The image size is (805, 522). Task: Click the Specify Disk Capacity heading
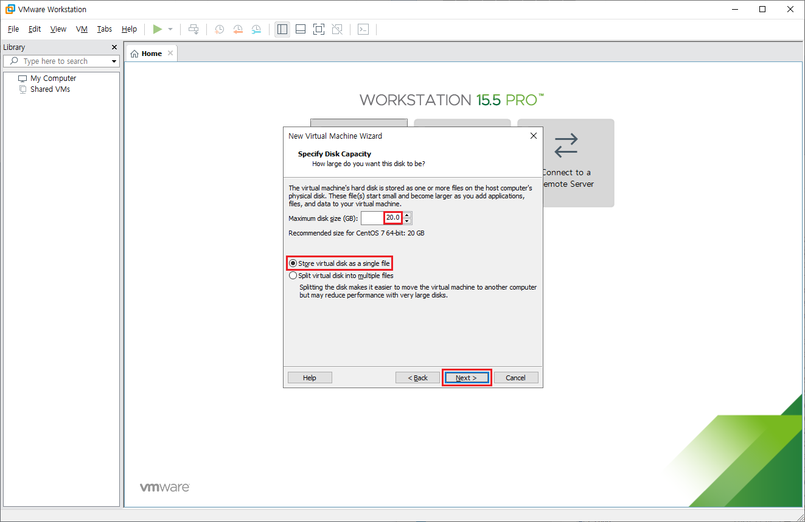(335, 154)
